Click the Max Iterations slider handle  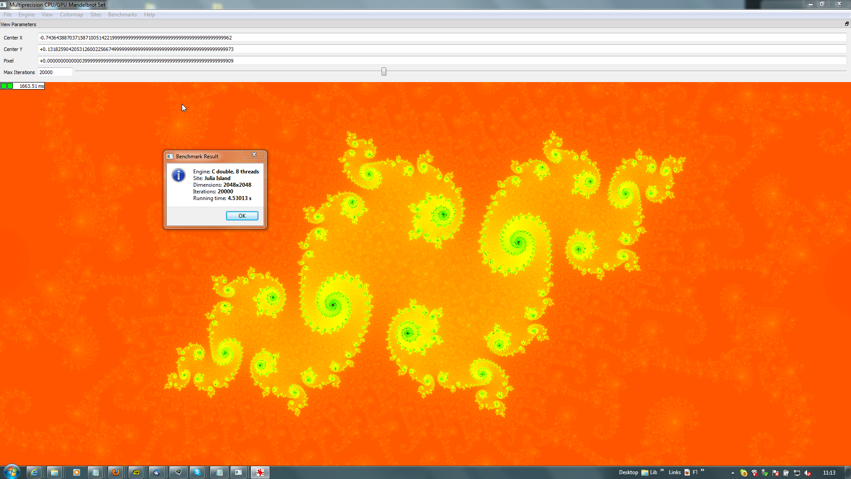click(x=384, y=71)
